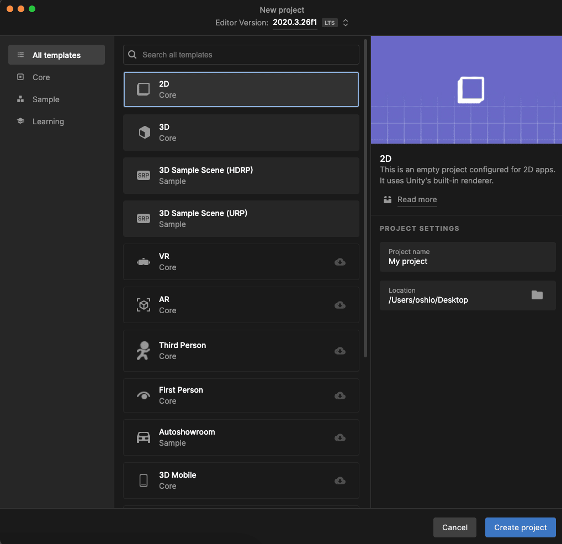Click the Create project button
Screen dimensions: 562x544
521,527
